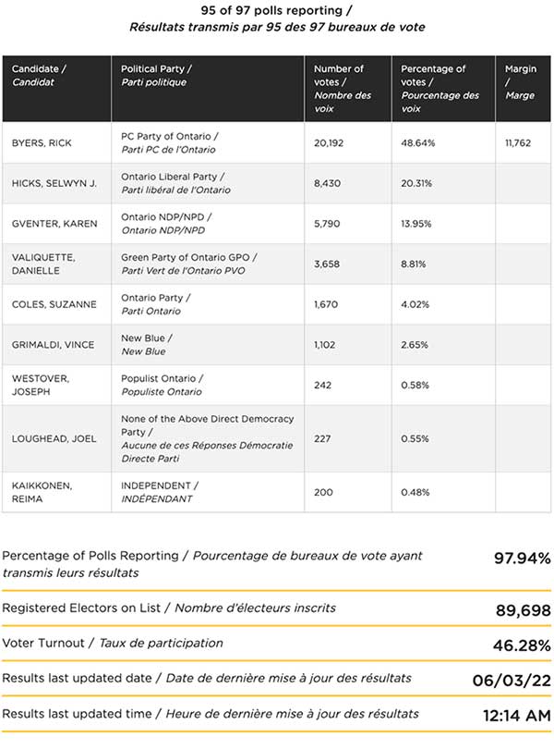Select the LOUGHEAD, JOEL candidate cell
This screenshot has height=749, width=554.
tap(56, 438)
